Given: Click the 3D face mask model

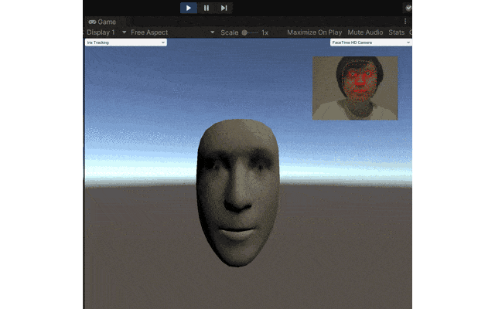Looking at the screenshot, I should 237,192.
